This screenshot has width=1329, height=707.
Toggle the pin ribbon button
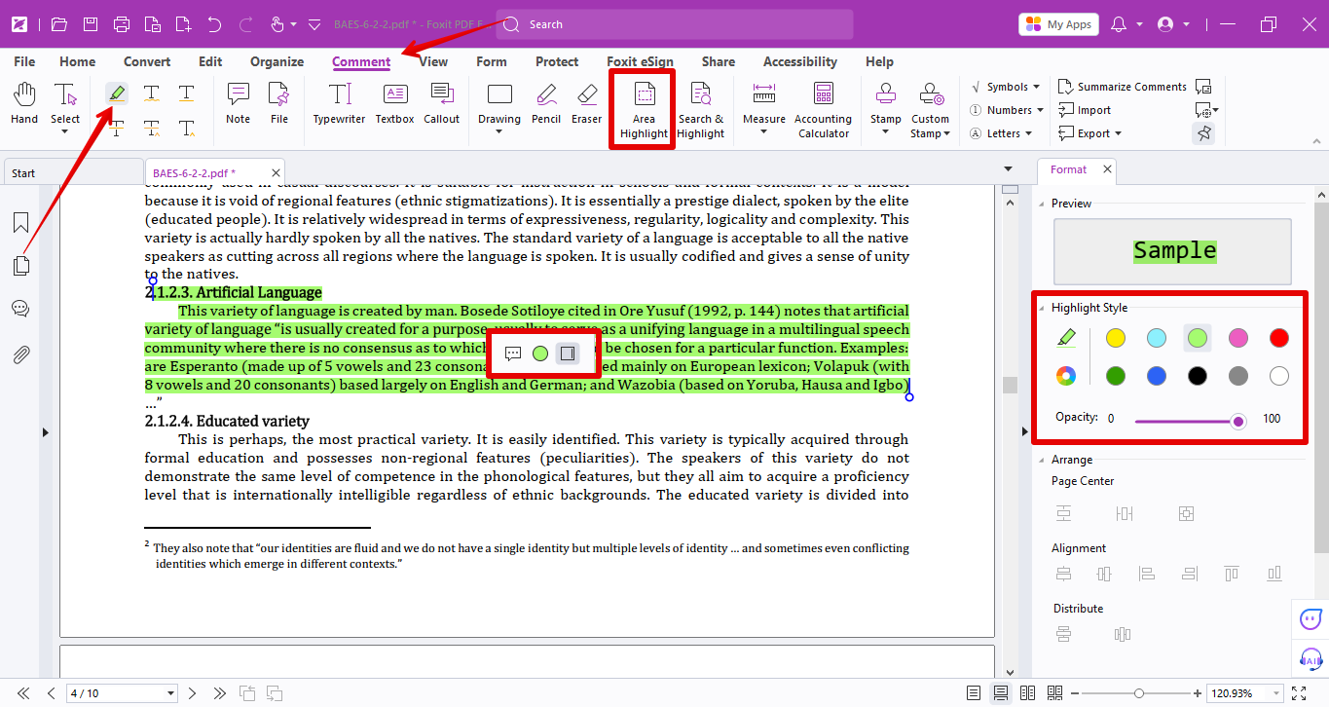(1204, 133)
